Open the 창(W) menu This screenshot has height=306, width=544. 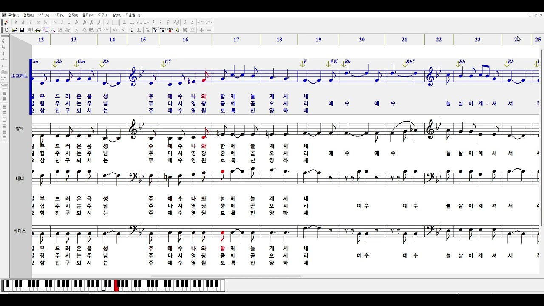pos(116,15)
